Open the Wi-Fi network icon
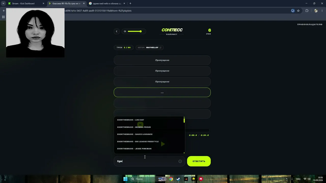Image resolution: width=326 pixels, height=183 pixels. [x=305, y=179]
